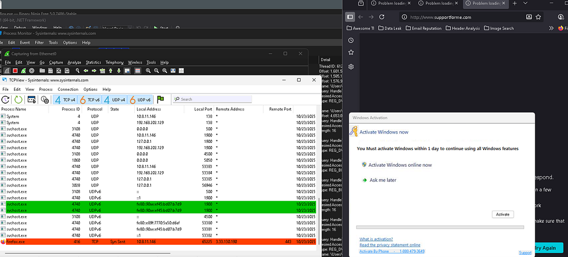Click TCPView's green auto-refresh circular arrow

point(18,99)
